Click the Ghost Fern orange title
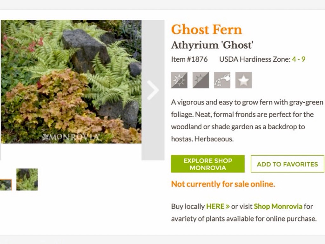This screenshot has height=244, width=325. pyautogui.click(x=207, y=30)
